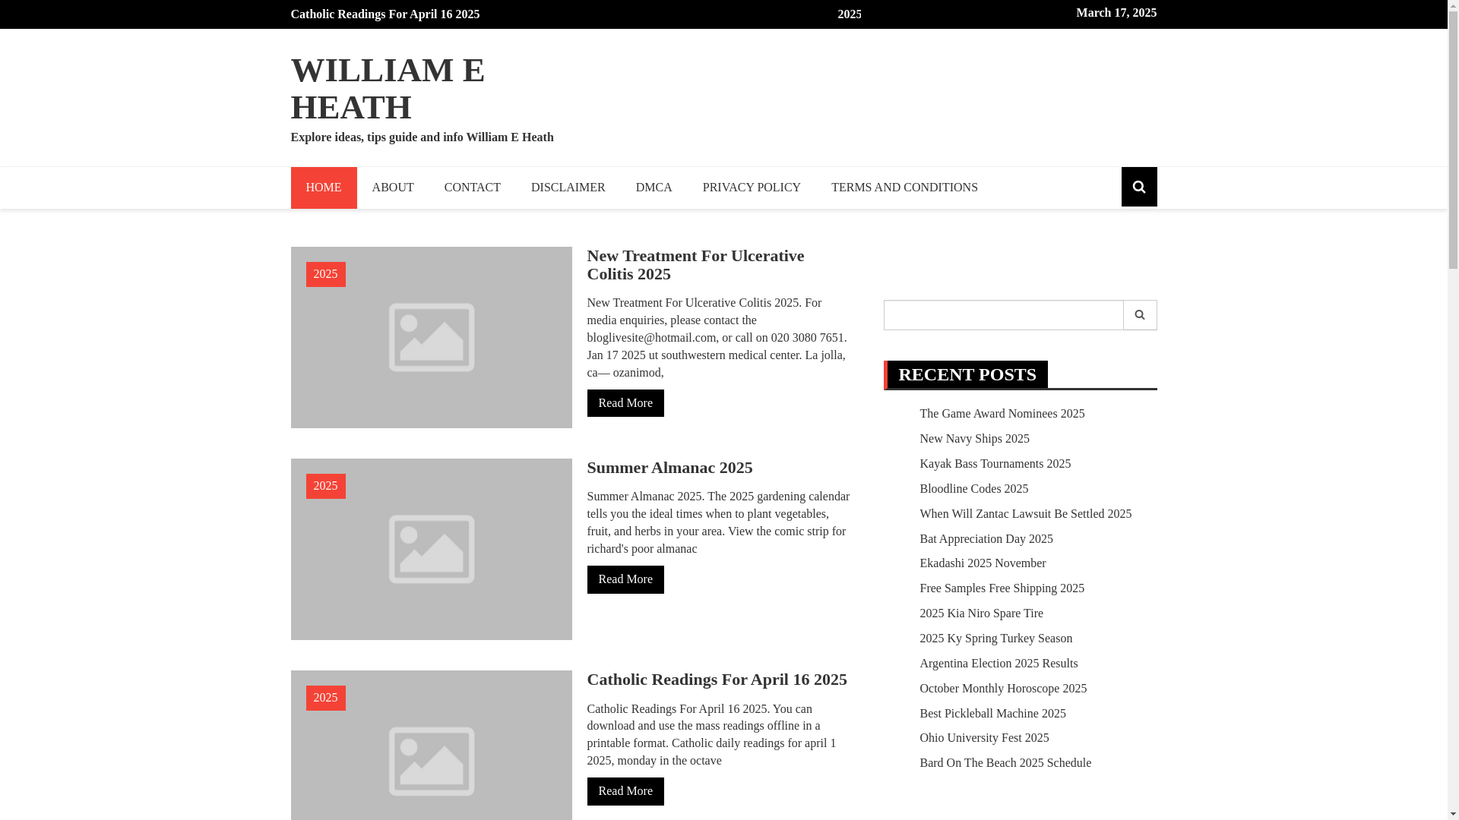This screenshot has height=820, width=1459.
Task: Open the Catholic Readings ticker headline at top
Action: (385, 14)
